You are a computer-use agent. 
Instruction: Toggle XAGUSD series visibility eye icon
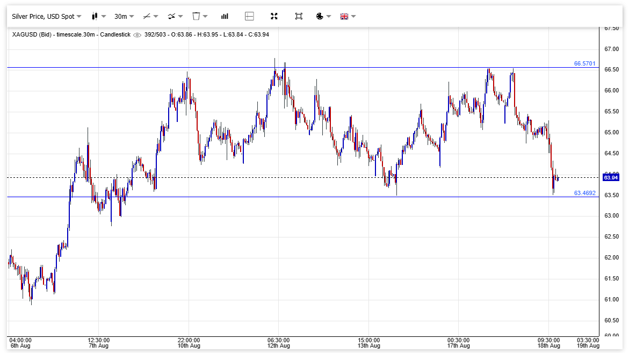point(137,35)
